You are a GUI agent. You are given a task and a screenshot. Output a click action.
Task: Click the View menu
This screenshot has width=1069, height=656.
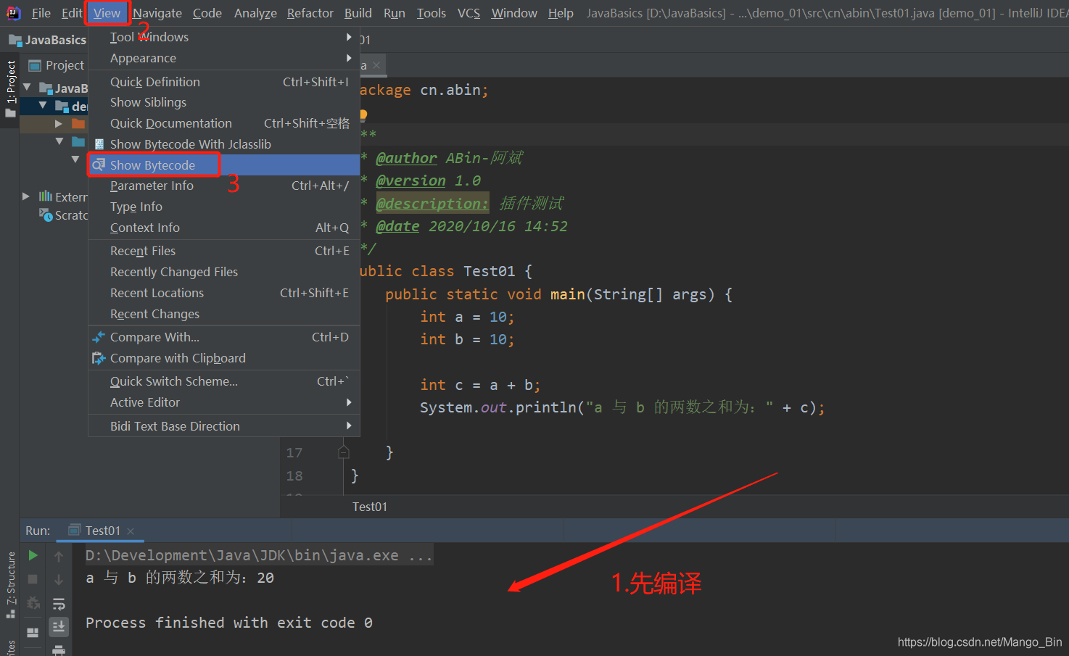pos(107,13)
